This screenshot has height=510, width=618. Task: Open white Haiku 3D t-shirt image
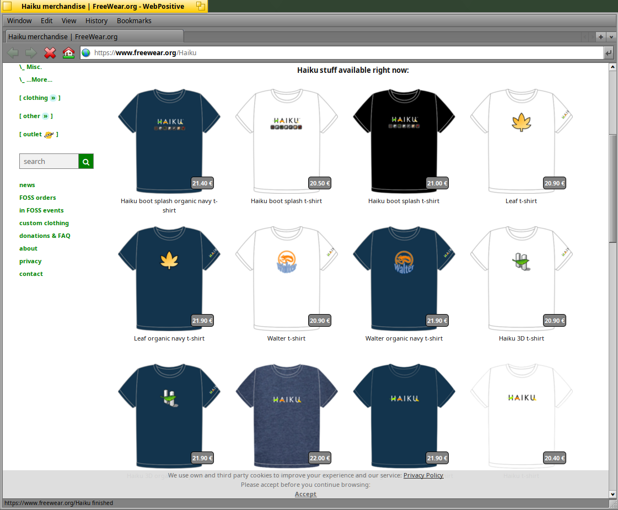pyautogui.click(x=522, y=278)
